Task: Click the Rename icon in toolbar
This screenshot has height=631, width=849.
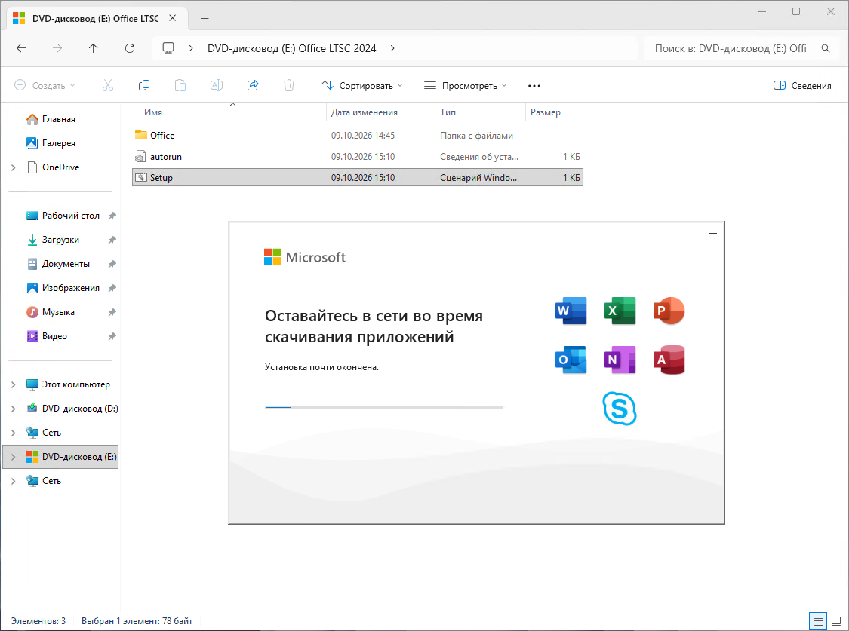Action: (217, 85)
